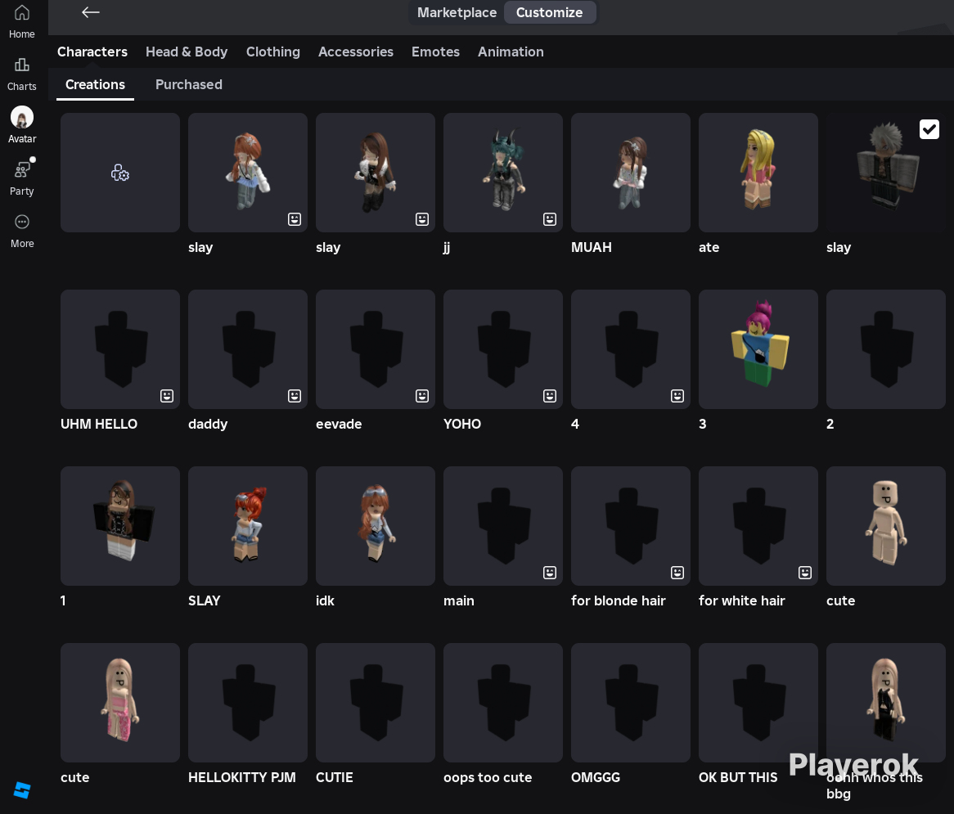Click the for white hair label

pyautogui.click(x=741, y=600)
